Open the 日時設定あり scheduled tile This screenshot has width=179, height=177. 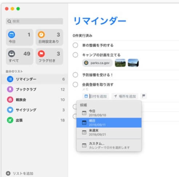pyautogui.click(x=49, y=37)
